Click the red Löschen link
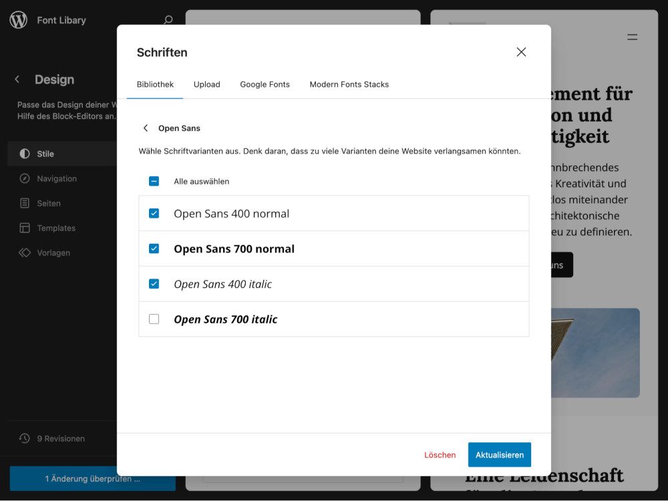 click(440, 455)
